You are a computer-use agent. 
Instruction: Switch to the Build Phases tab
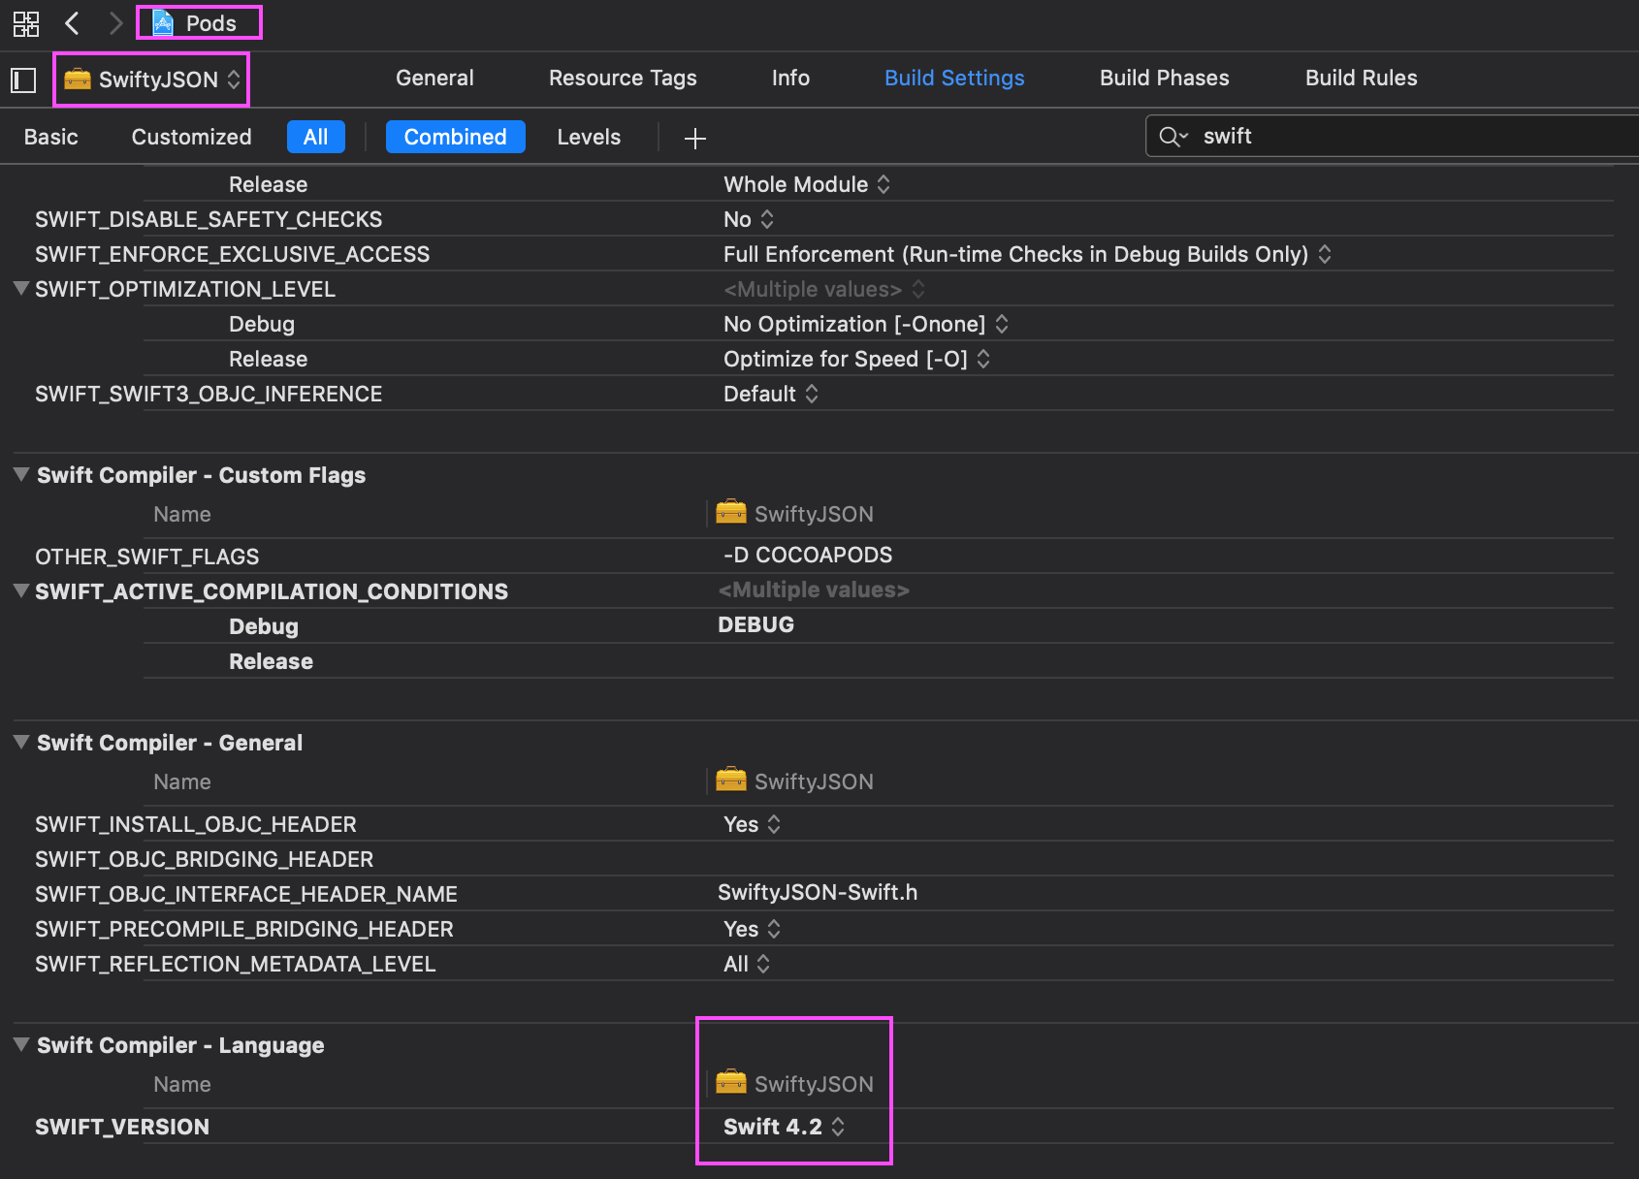(x=1164, y=78)
